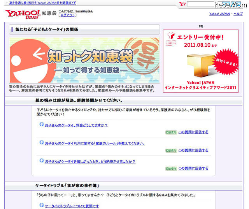Click the Q icon beside 家庭のルール question
The width and height of the screenshot is (249, 209).
[x=42, y=142]
